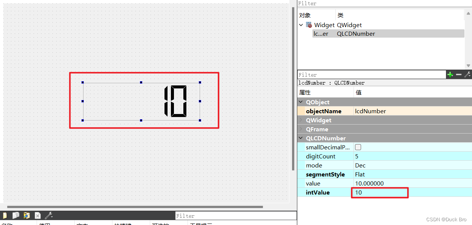Click the delete (X) icon in bottom toolbar
The height and width of the screenshot is (225, 472).
point(37,215)
